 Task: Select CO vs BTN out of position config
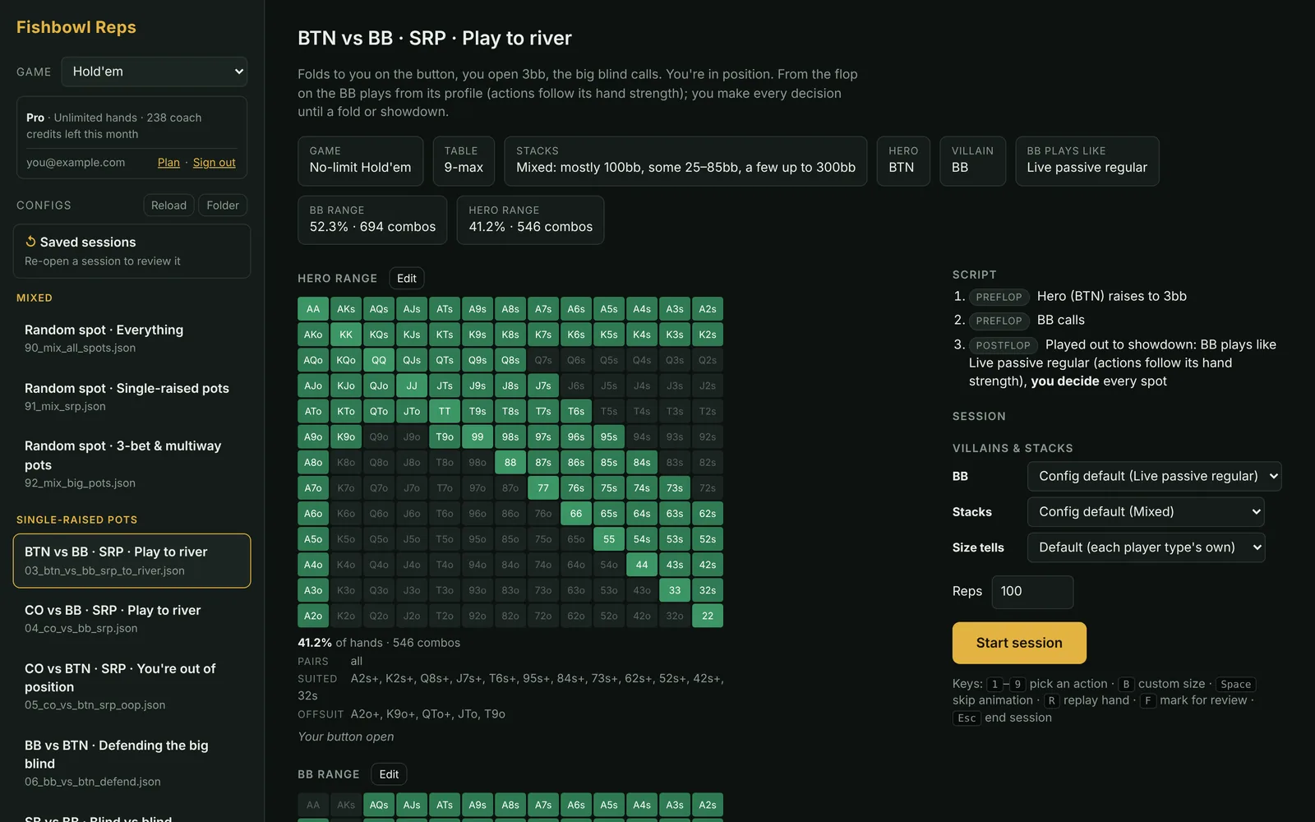[x=131, y=686]
